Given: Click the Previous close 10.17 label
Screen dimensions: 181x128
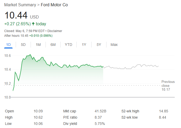Looking at the screenshot, I should [165, 86].
